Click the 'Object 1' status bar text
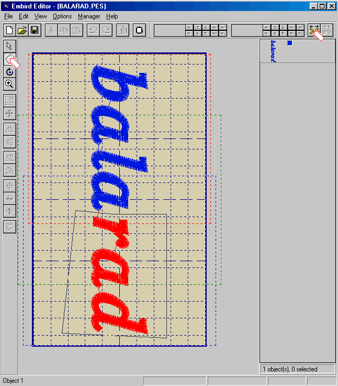 [13, 381]
